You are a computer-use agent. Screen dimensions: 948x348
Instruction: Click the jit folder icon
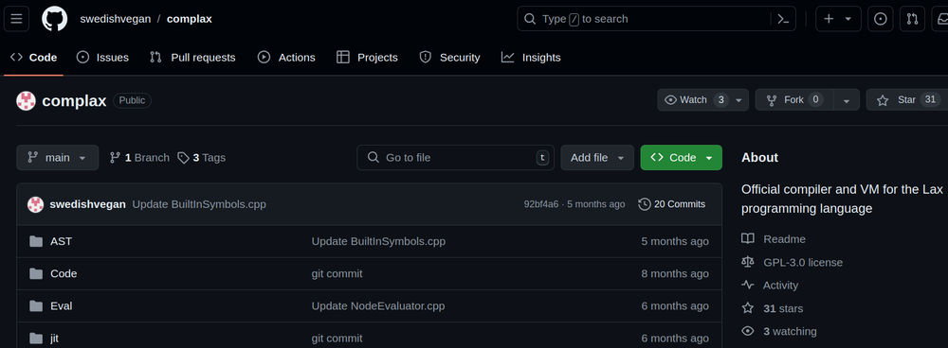point(36,339)
